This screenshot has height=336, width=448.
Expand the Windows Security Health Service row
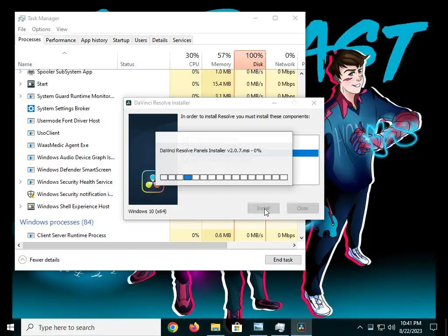coord(20,182)
